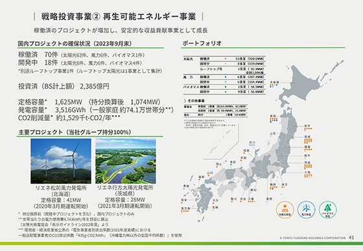This screenshot has width=363, height=251.
Task: Click the 長野 map label
Action: [269, 199]
